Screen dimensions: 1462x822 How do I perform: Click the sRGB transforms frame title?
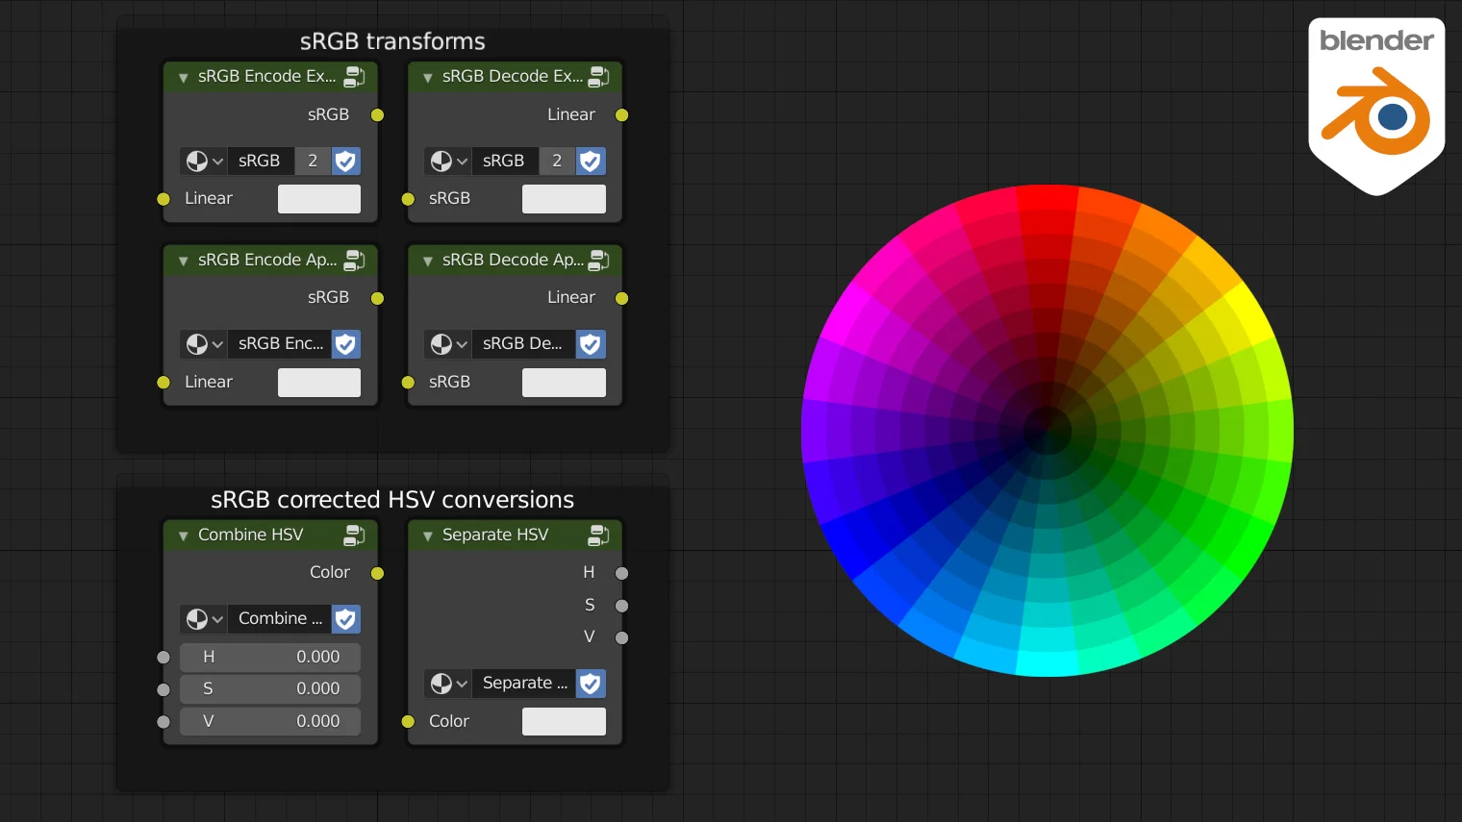pyautogui.click(x=392, y=41)
